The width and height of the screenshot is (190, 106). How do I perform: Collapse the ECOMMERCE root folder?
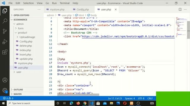26,20
